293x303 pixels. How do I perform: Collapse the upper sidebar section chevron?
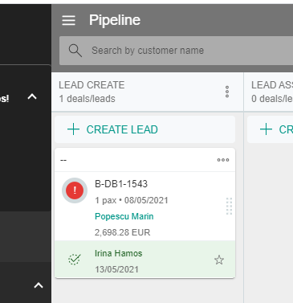click(x=32, y=96)
